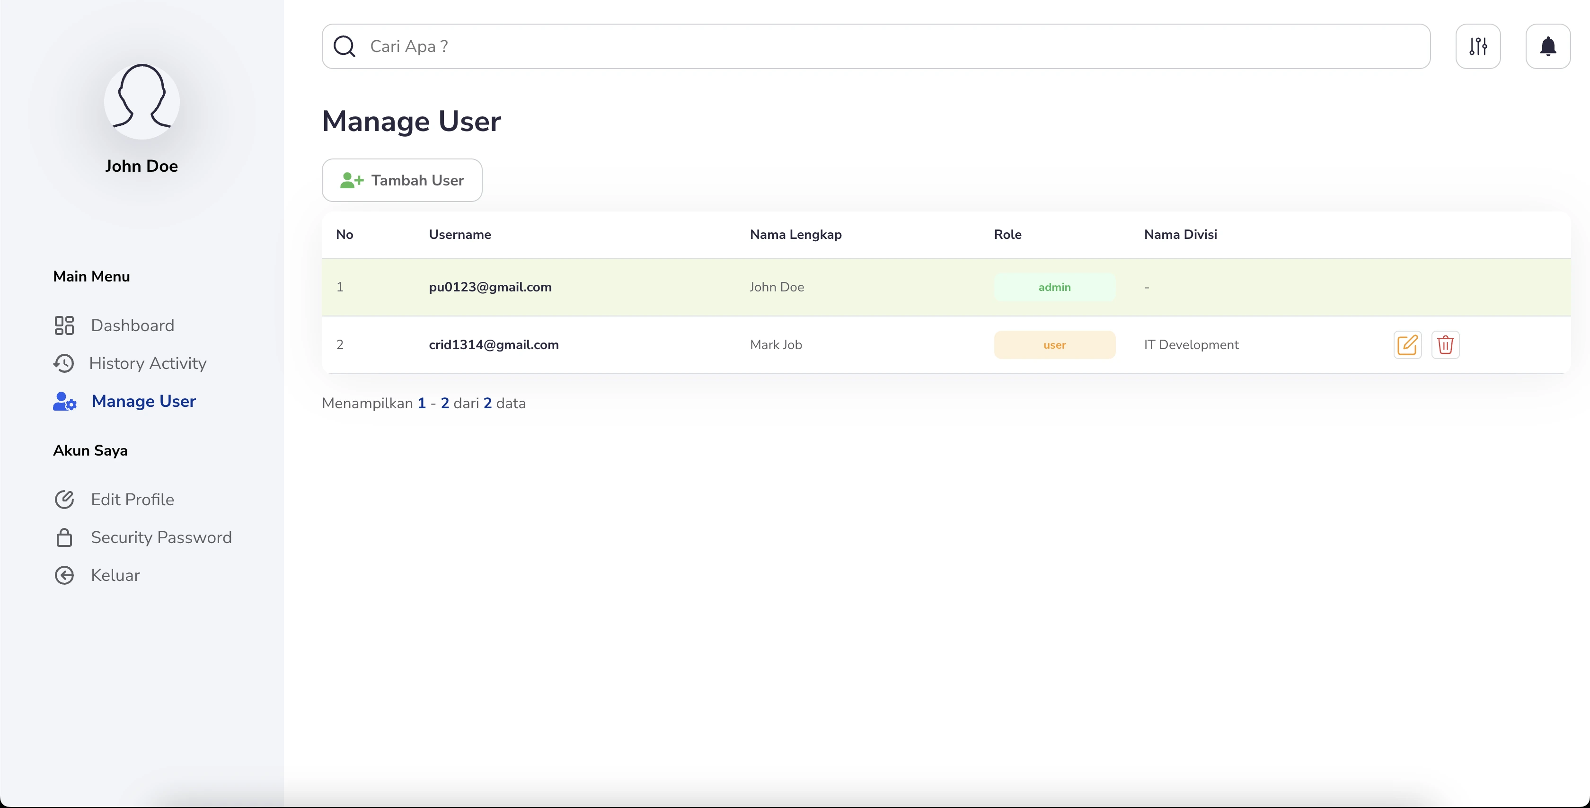1590x808 pixels.
Task: Open the Manage User menu item
Action: pyautogui.click(x=143, y=401)
